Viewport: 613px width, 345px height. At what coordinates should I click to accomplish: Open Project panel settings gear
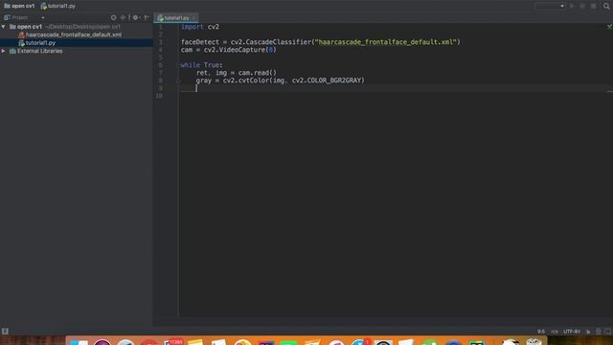(x=136, y=17)
